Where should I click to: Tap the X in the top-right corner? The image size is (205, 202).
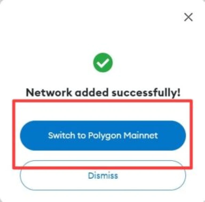[x=188, y=17]
